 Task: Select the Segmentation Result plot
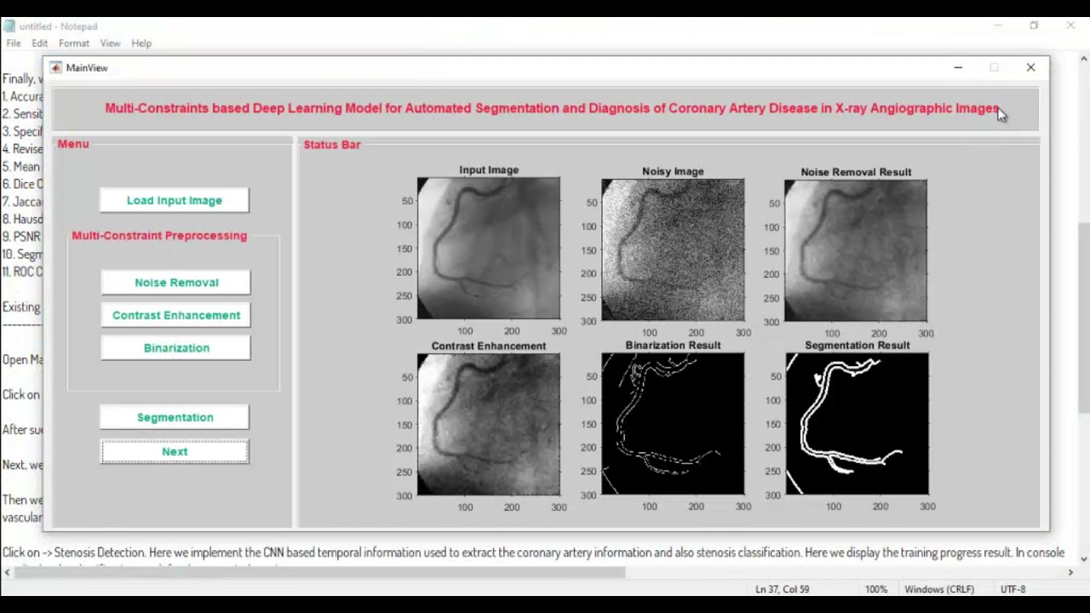tap(858, 424)
